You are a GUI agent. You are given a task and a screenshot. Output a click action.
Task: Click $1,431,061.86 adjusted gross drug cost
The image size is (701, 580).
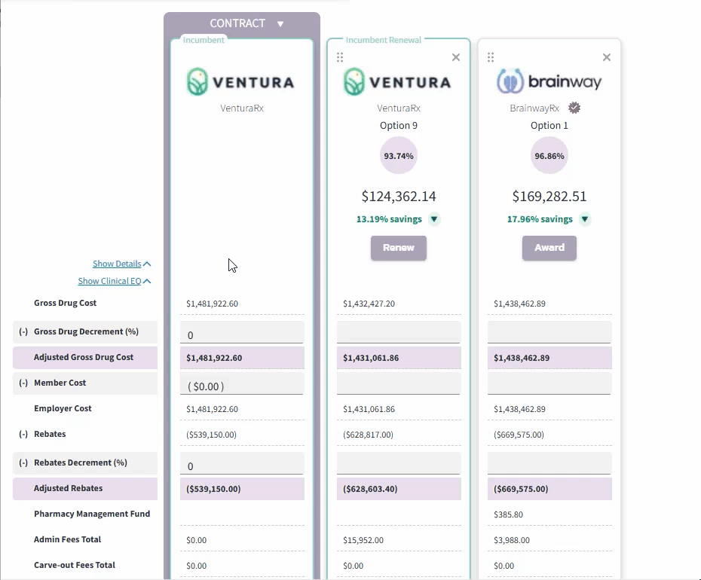(371, 358)
